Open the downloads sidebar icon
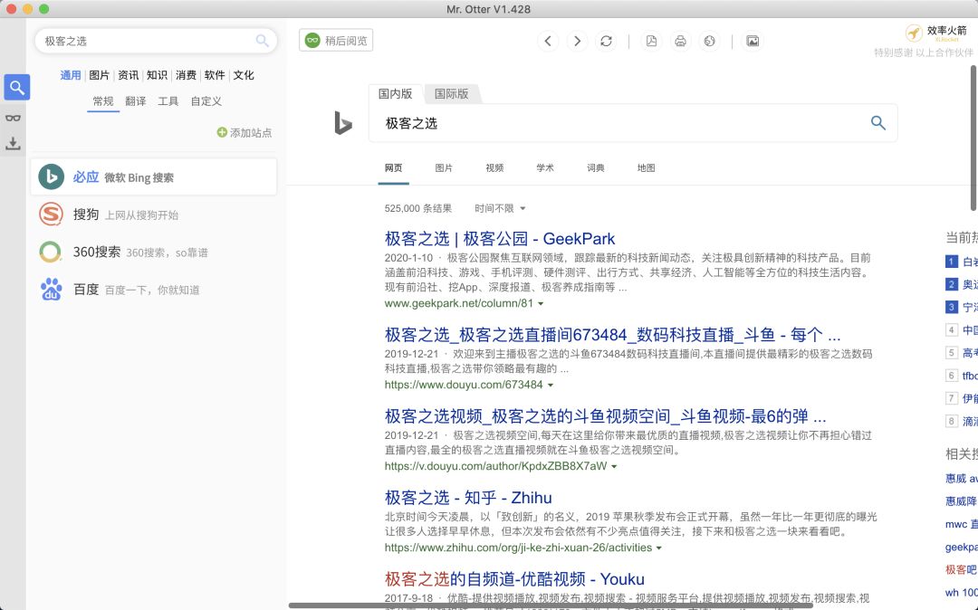Image resolution: width=978 pixels, height=610 pixels. pos(14,144)
